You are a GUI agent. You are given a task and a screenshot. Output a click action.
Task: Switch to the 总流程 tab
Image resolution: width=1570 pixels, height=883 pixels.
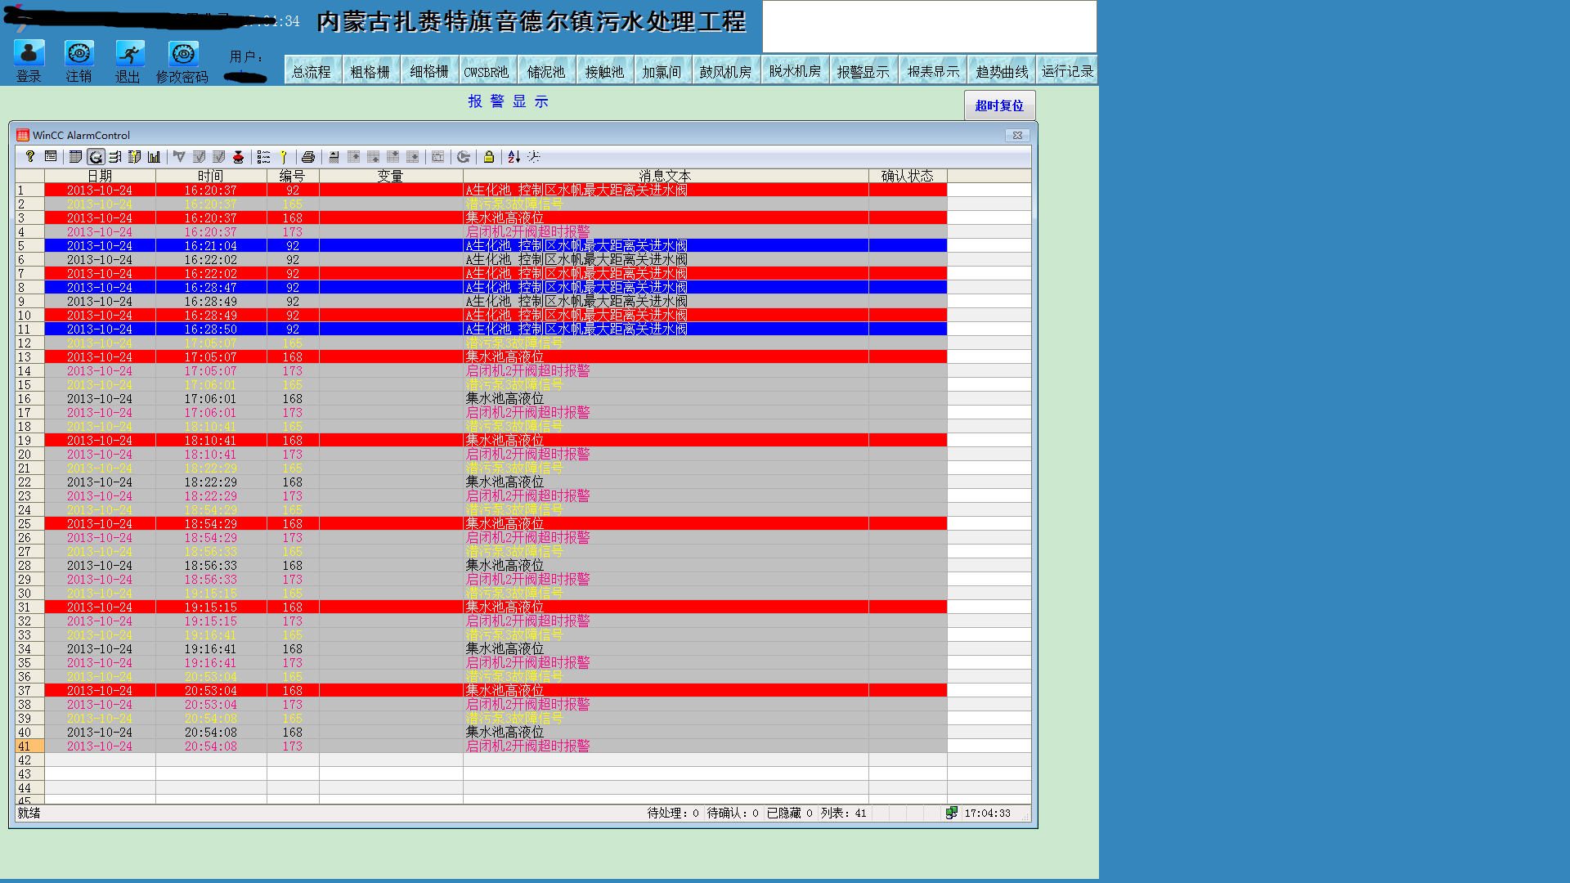[x=312, y=72]
